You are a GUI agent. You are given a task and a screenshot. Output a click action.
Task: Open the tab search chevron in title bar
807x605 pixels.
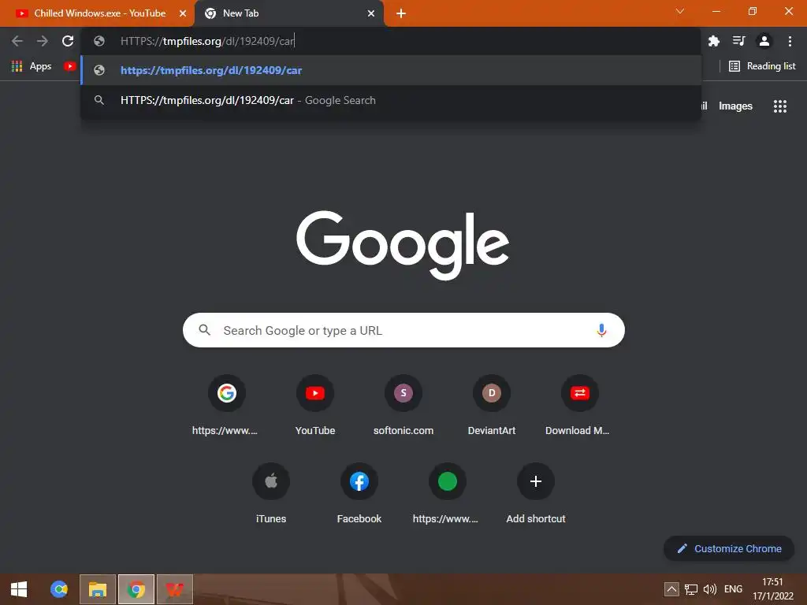click(680, 11)
